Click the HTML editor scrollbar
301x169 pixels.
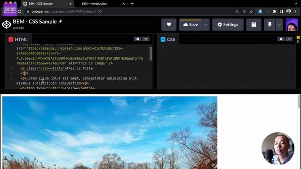click(x=151, y=53)
